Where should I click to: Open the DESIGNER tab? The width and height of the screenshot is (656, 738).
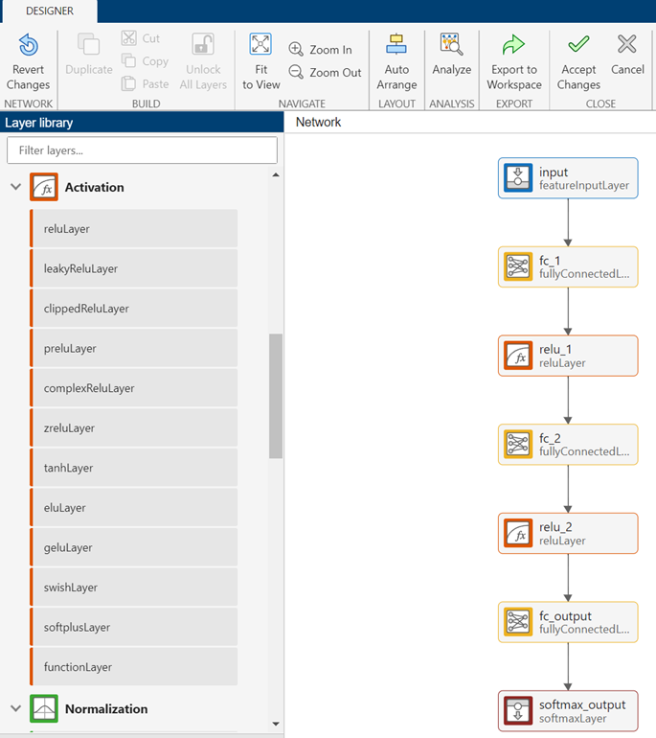tap(50, 11)
